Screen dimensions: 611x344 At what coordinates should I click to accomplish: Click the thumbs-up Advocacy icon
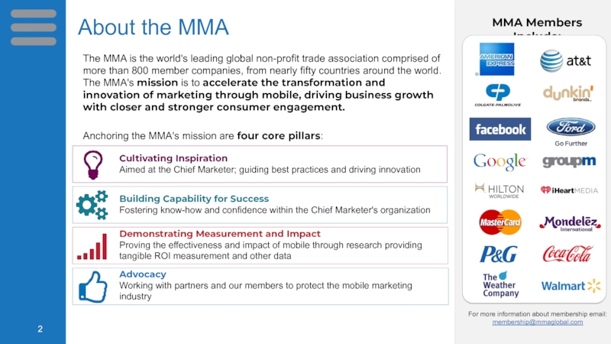(92, 286)
